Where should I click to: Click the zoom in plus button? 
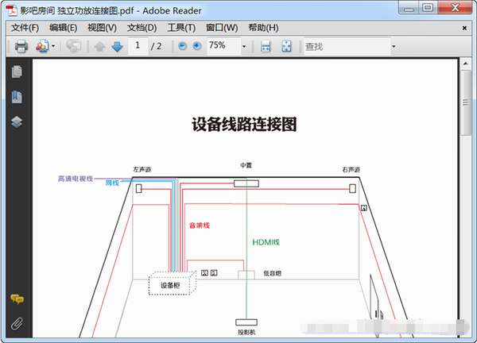196,47
